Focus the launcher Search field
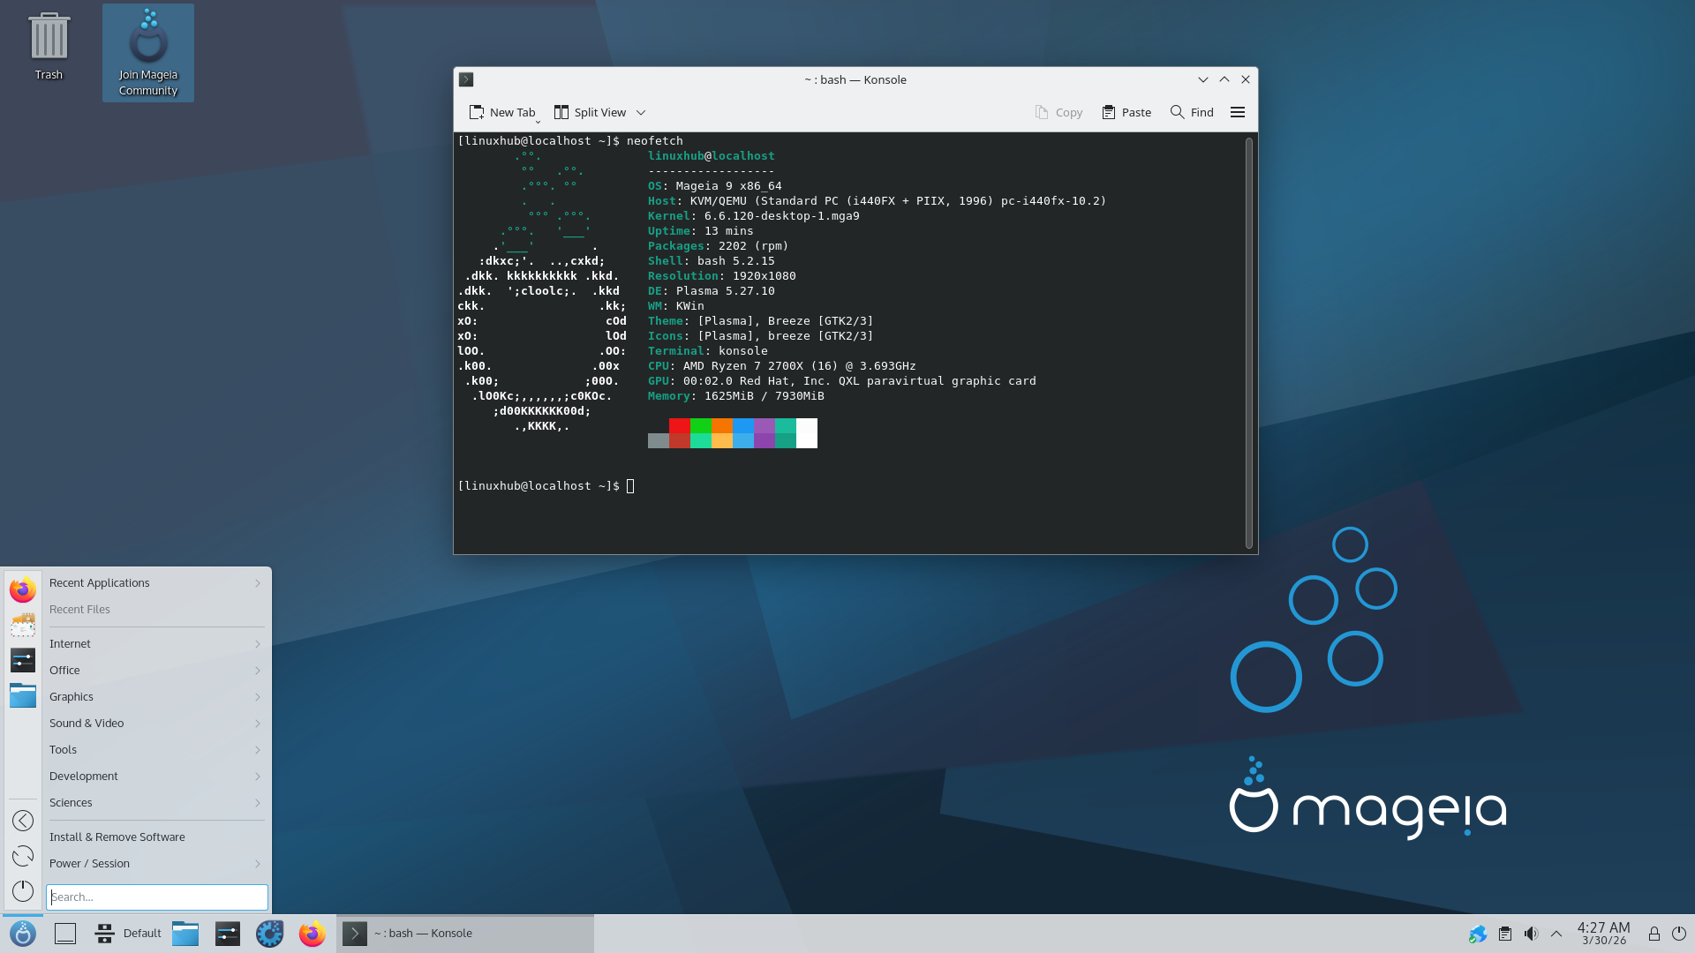 click(157, 897)
